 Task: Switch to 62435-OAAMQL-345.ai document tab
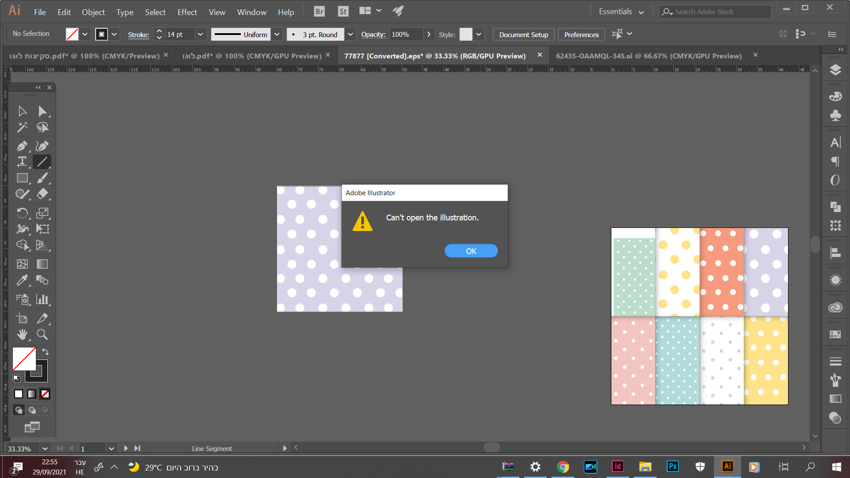click(649, 56)
